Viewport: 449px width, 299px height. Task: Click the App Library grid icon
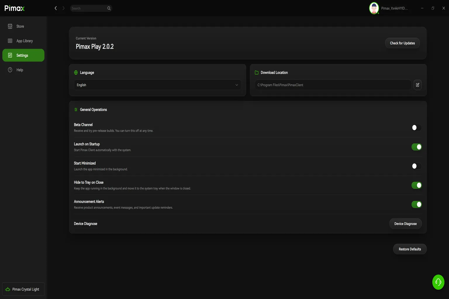pyautogui.click(x=10, y=41)
